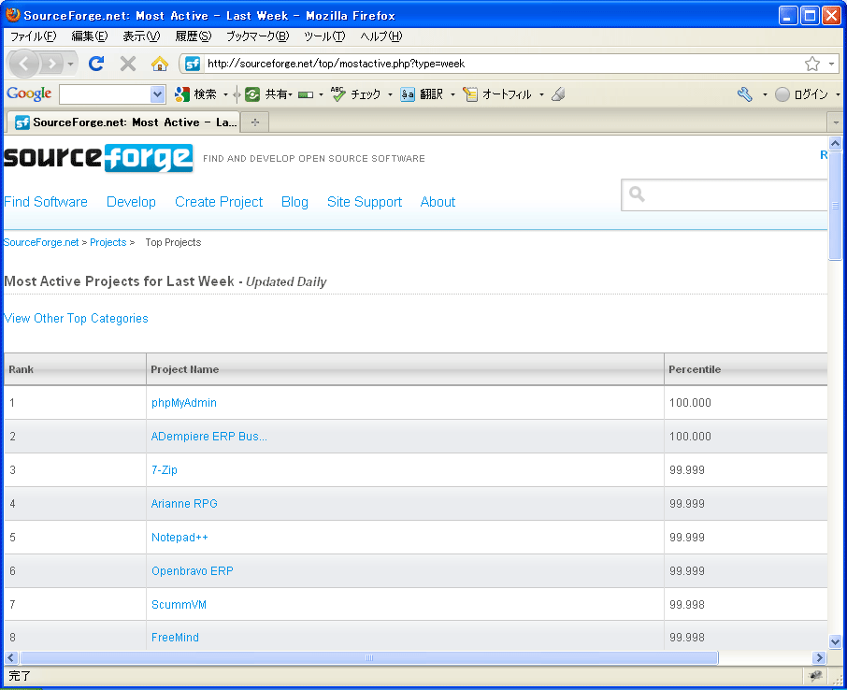Expand the Google search box dropdown

[x=157, y=94]
